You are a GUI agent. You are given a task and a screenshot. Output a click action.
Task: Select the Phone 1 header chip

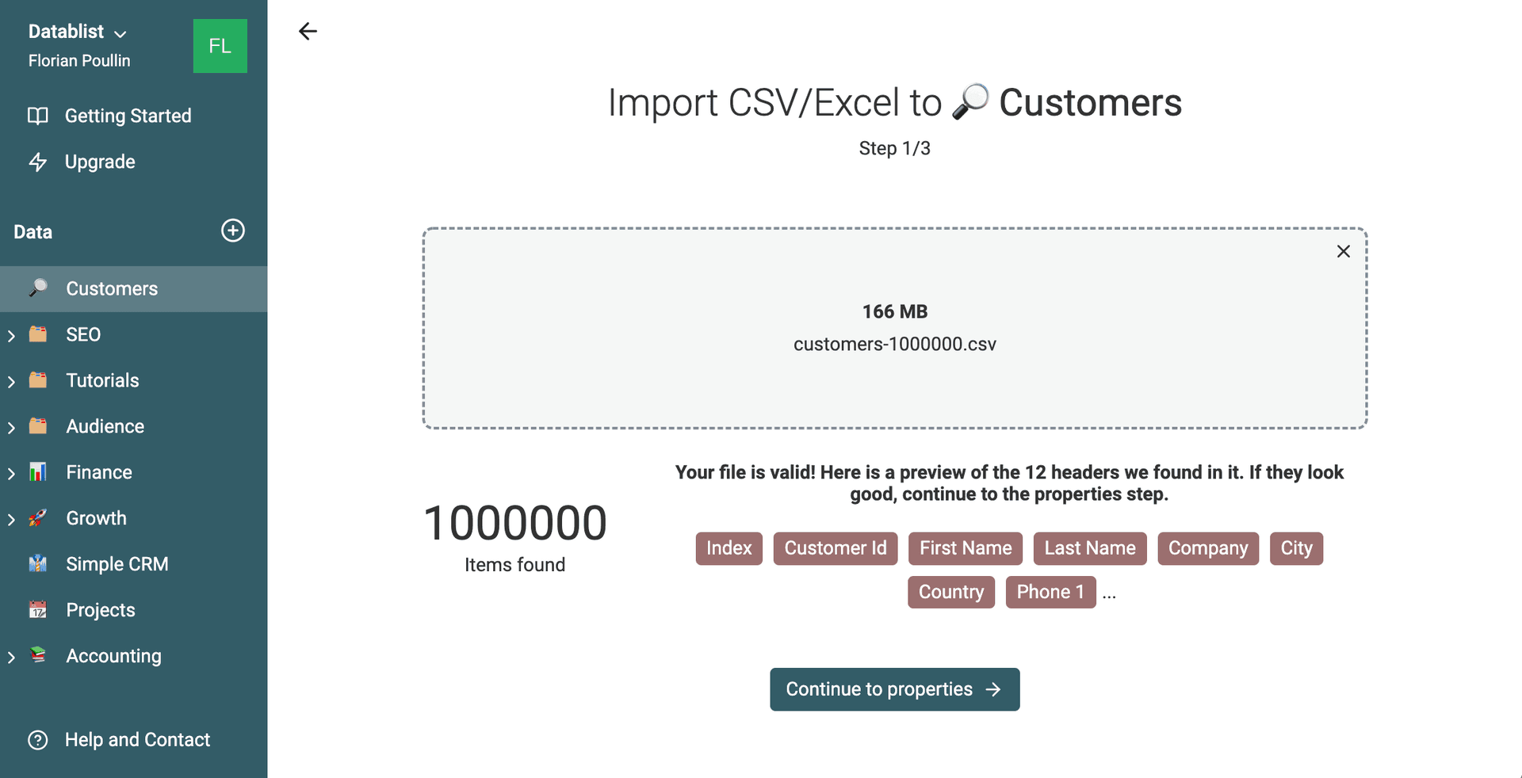(1050, 592)
